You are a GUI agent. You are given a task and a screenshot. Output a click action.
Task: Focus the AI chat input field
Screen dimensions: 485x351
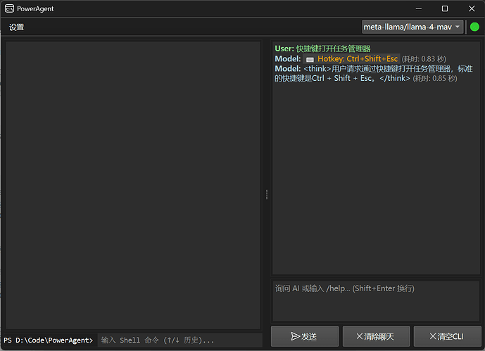[376, 301]
